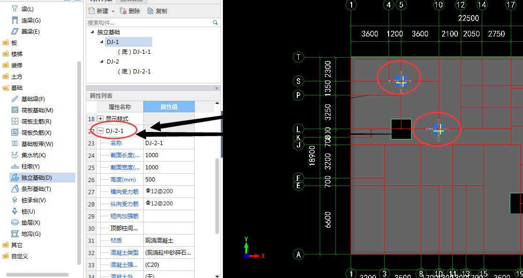This screenshot has height=278, width=523.
Task: Select 垫层(X) cushion layer icon
Action: tap(15, 222)
